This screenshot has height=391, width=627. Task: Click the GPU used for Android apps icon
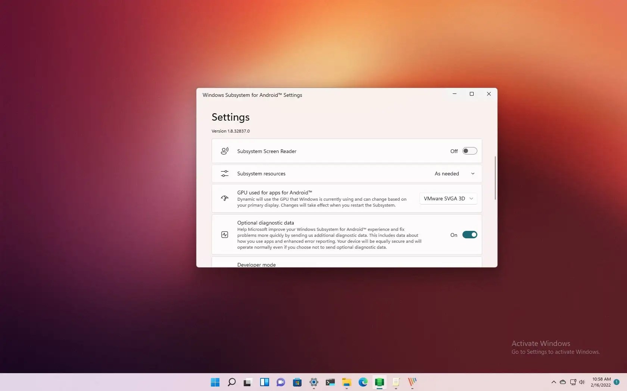click(224, 198)
